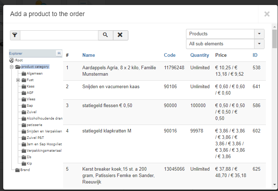Sort by Name column header

[88, 55]
